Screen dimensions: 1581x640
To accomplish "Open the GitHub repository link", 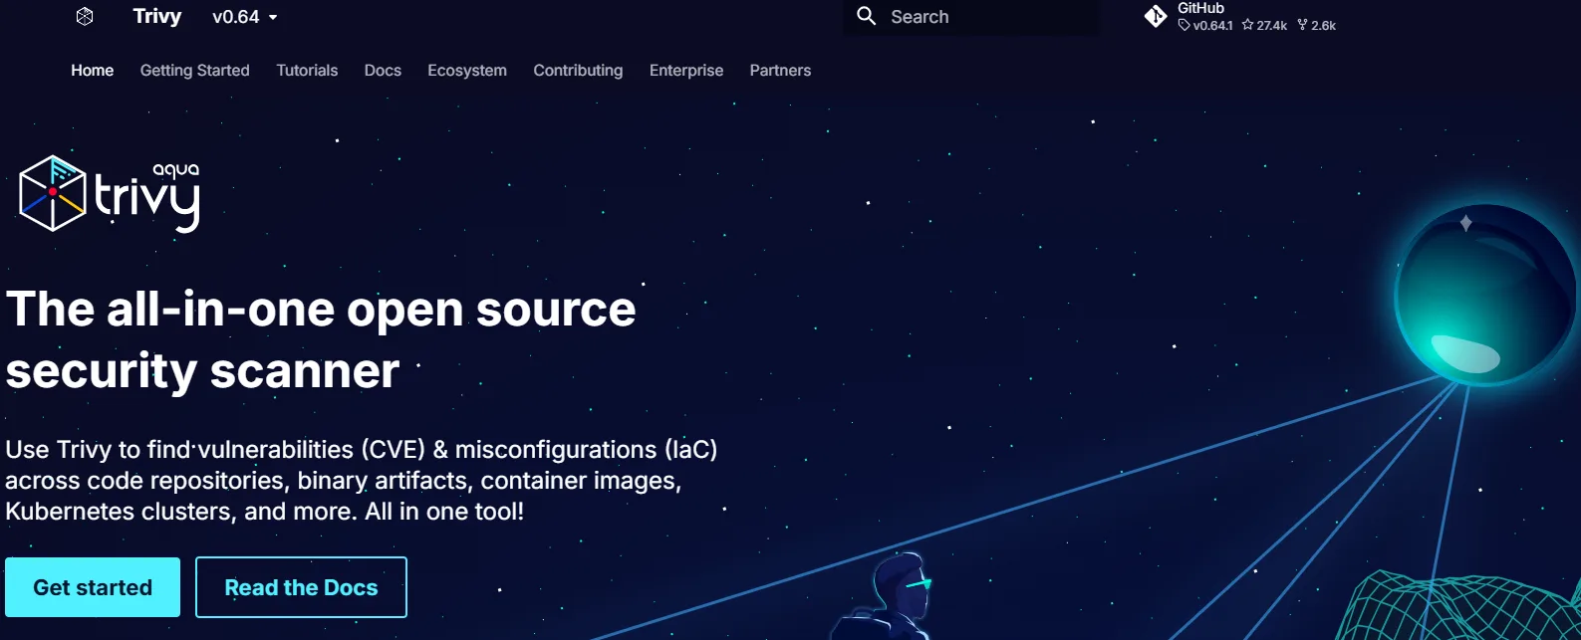I will [1241, 17].
